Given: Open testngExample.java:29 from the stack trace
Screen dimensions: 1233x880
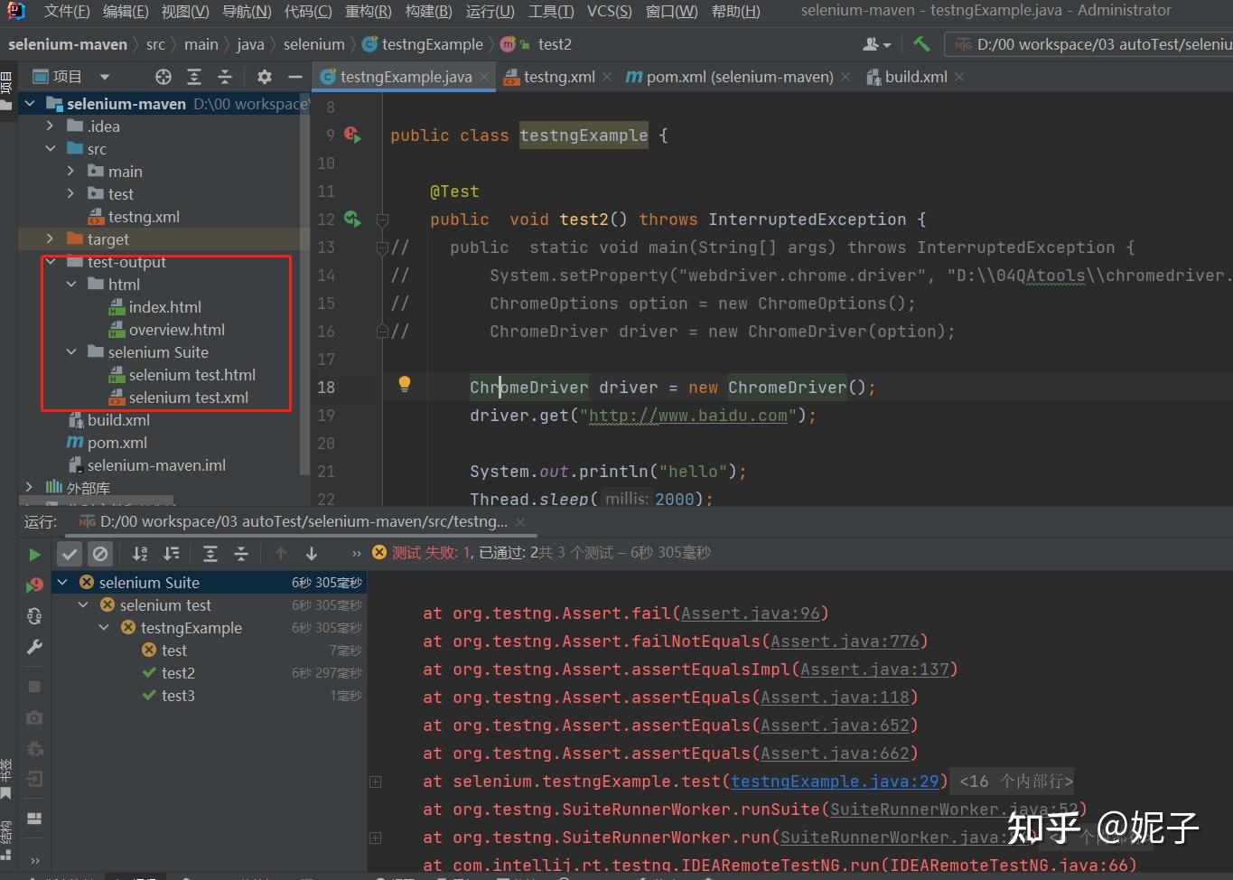Looking at the screenshot, I should click(836, 781).
